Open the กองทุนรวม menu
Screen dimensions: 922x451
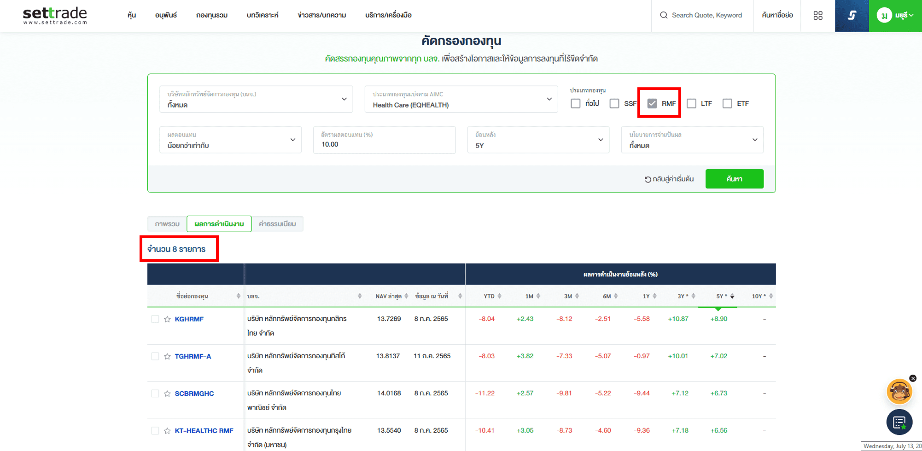pos(211,15)
